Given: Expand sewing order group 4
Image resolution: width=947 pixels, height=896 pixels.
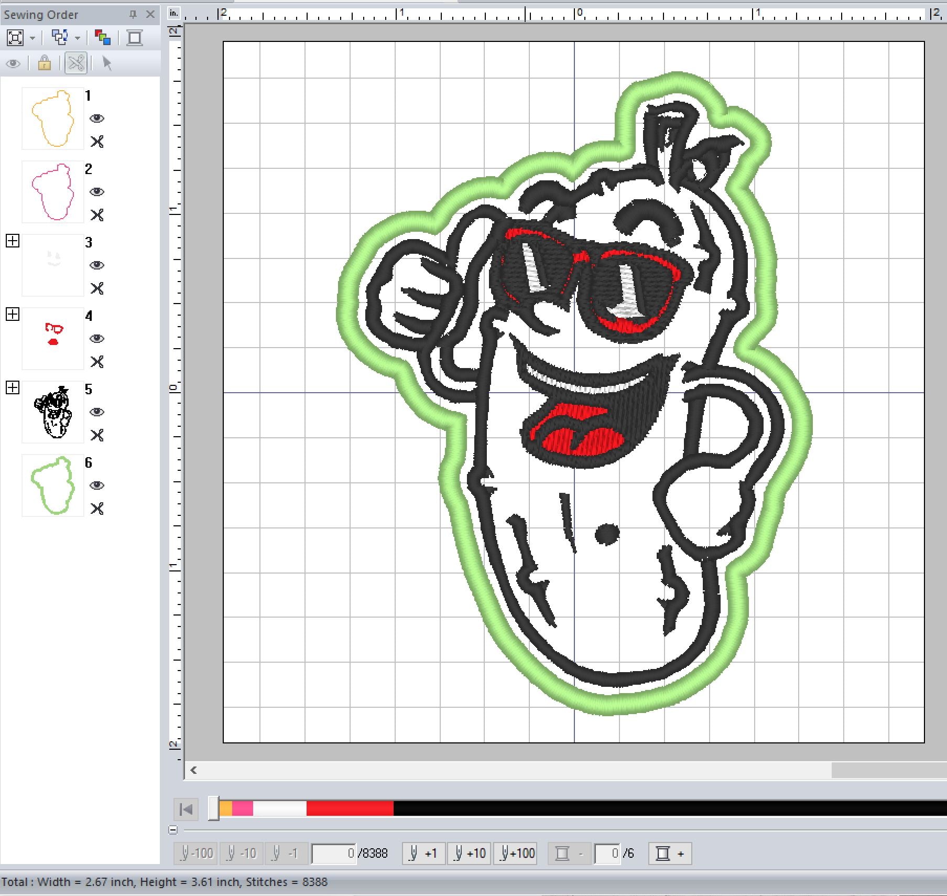Looking at the screenshot, I should (13, 315).
